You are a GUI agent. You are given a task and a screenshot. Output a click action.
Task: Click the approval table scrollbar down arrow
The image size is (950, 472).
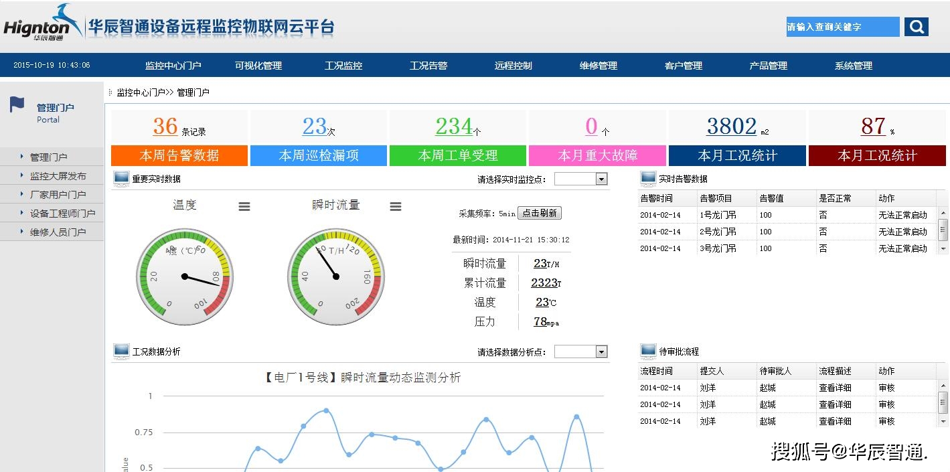[x=943, y=422]
